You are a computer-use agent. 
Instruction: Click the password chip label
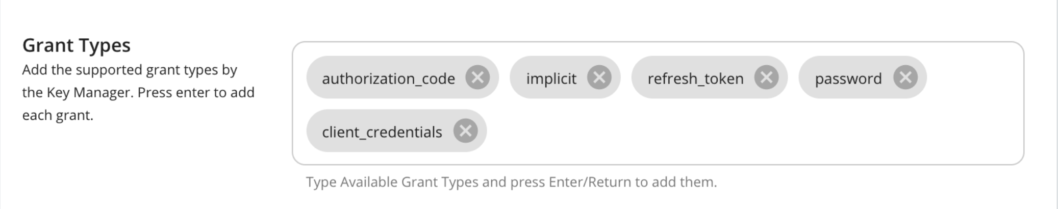848,79
